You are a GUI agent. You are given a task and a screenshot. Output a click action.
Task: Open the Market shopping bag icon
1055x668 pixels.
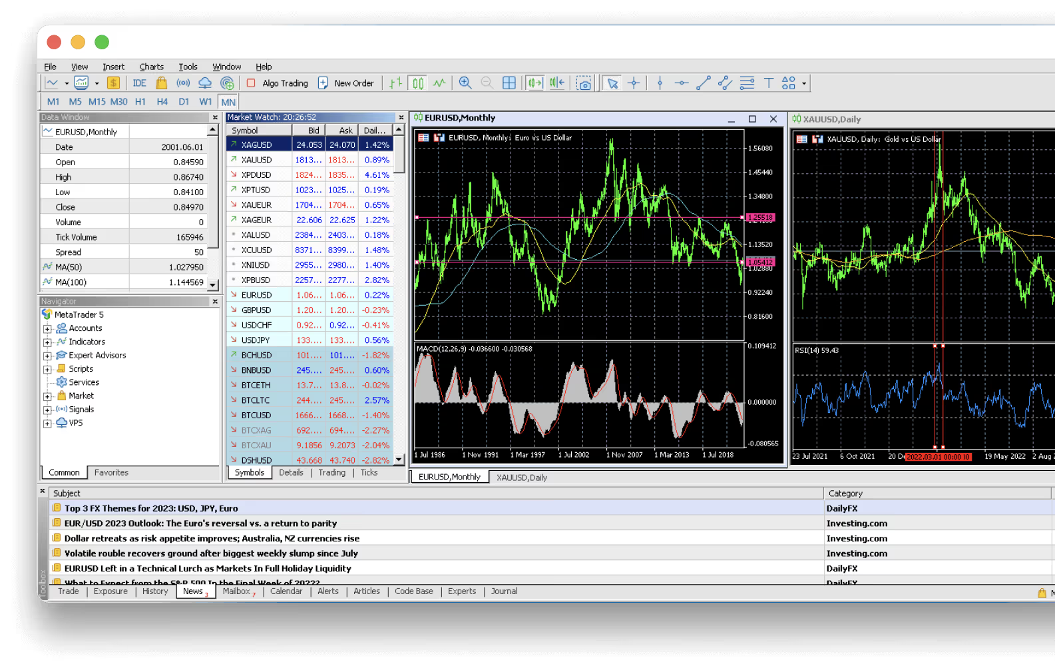(x=161, y=83)
